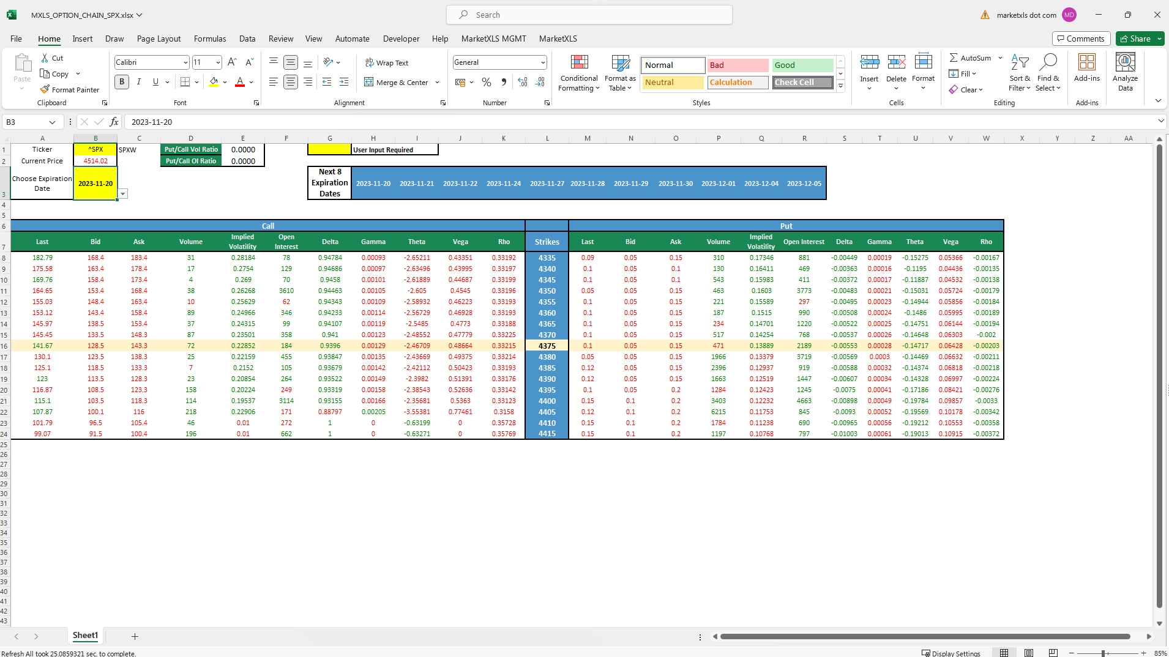
Task: Open the General number format dropdown
Action: tap(543, 62)
